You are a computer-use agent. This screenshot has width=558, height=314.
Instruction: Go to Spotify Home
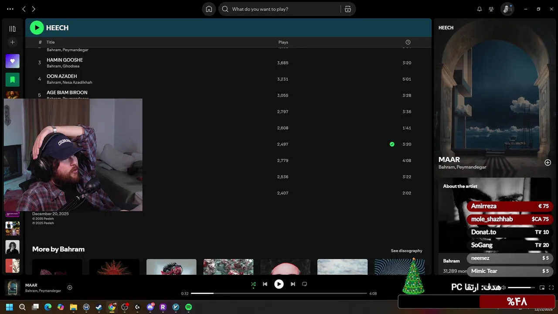click(x=209, y=9)
